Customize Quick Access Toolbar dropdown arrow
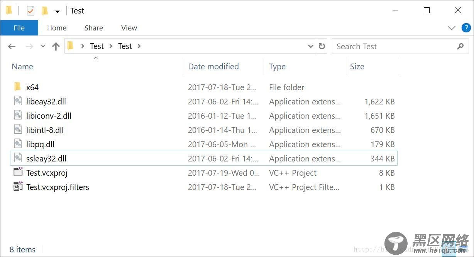Viewport: 474px width, 257px height. pyautogui.click(x=57, y=12)
